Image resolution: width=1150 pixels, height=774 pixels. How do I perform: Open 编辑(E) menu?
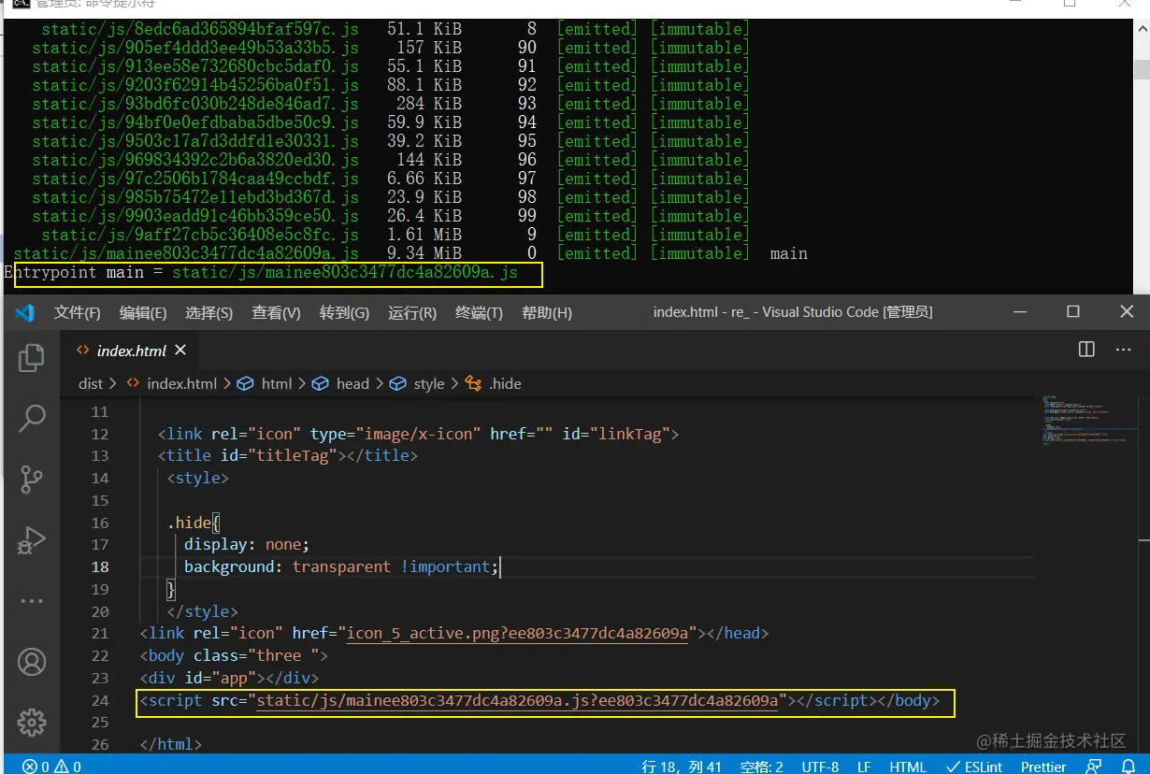(x=143, y=312)
